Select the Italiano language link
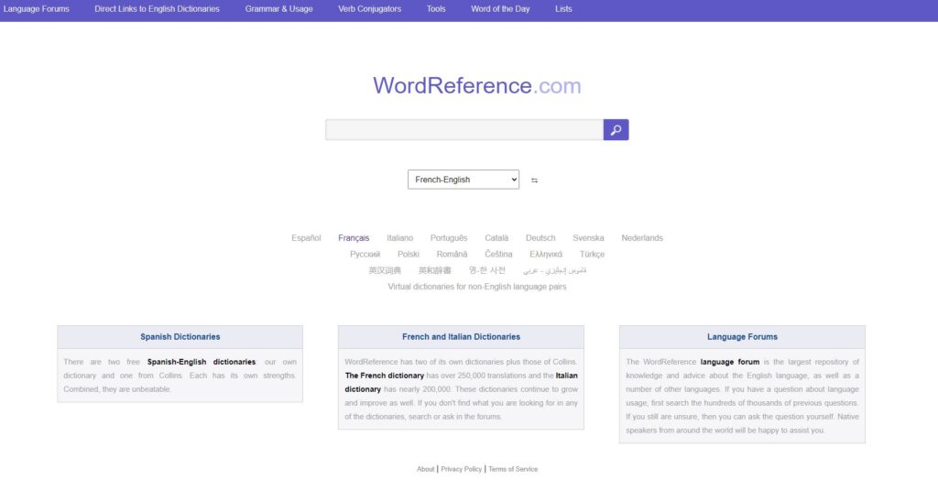938x480 pixels. tap(399, 238)
